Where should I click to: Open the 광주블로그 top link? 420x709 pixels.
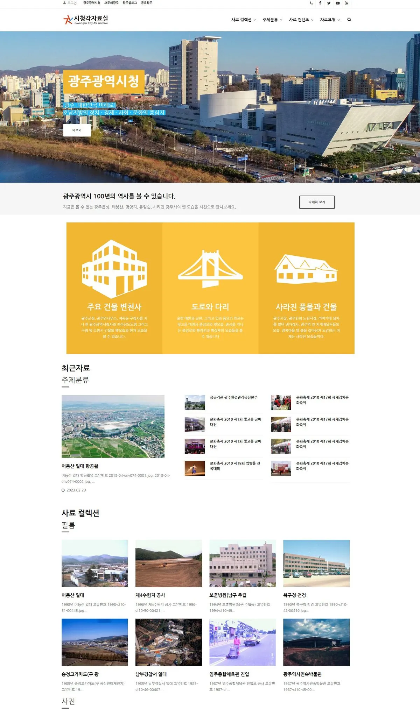click(130, 3)
